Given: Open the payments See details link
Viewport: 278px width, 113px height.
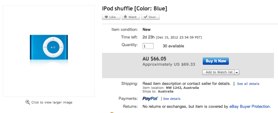Looking at the screenshot, I should pos(172,99).
